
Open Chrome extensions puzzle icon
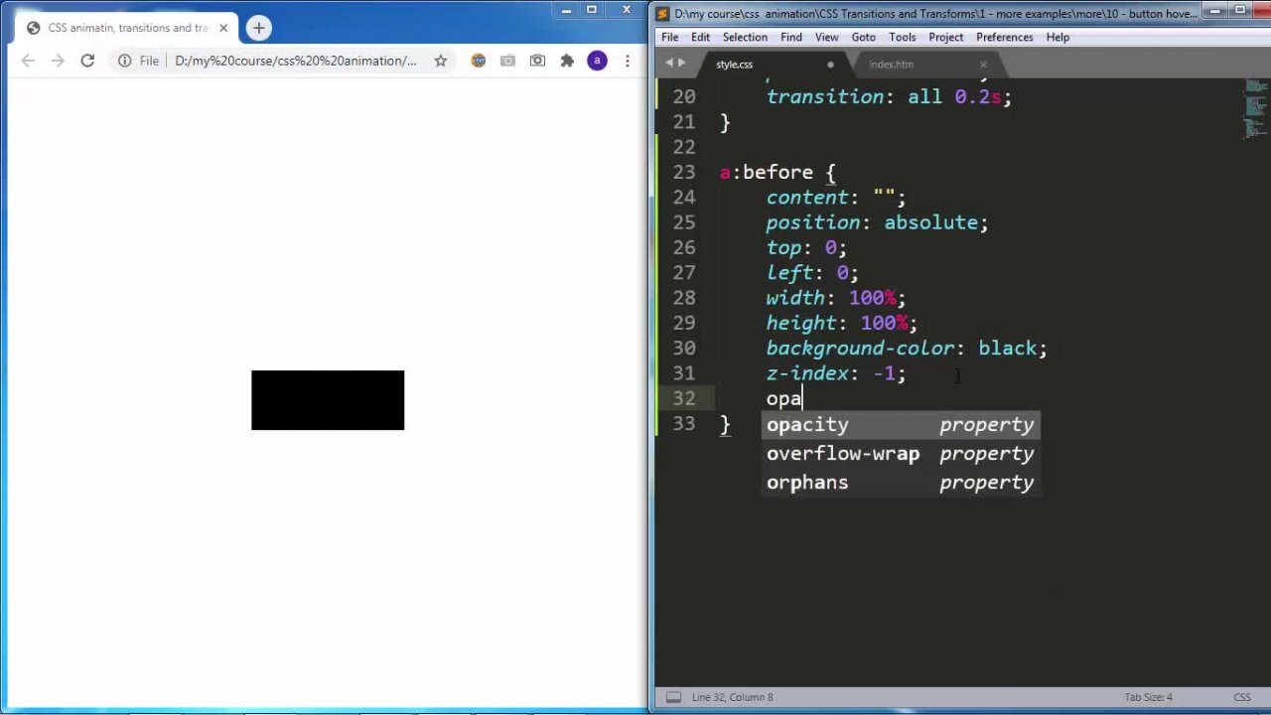pos(567,61)
